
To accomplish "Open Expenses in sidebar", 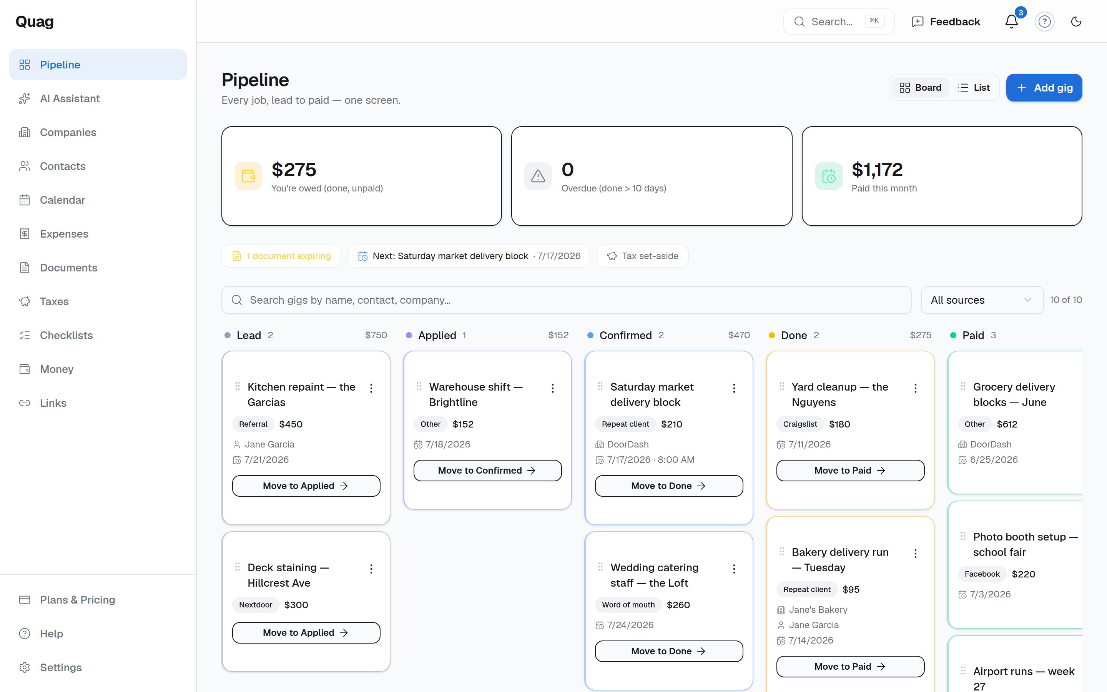I will point(98,234).
